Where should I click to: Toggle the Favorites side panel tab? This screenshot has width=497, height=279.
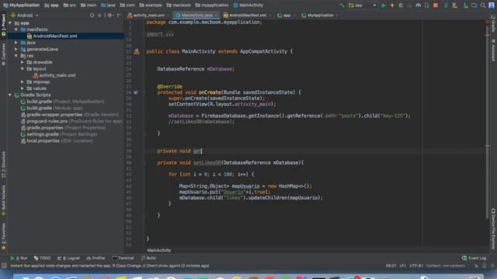click(x=3, y=236)
